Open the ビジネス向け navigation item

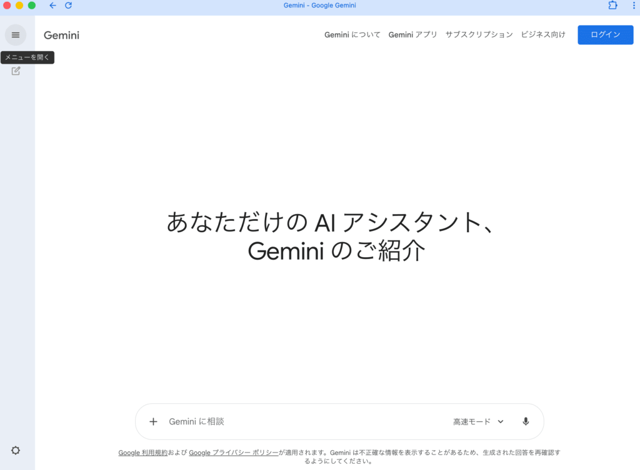coord(543,35)
